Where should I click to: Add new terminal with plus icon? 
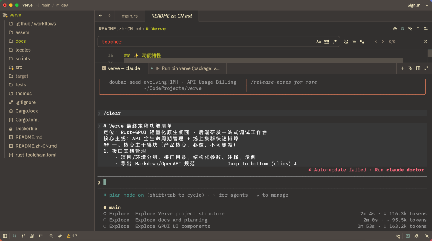coord(402,68)
